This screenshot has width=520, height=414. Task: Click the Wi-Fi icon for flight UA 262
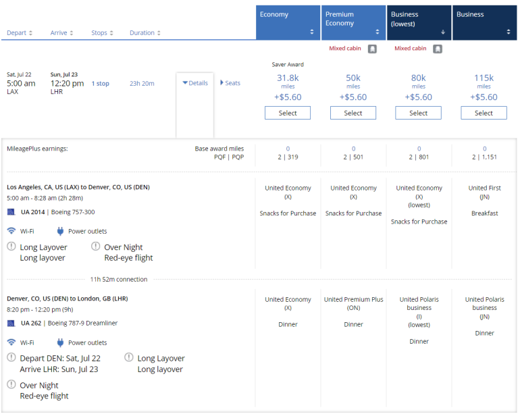pyautogui.click(x=11, y=342)
